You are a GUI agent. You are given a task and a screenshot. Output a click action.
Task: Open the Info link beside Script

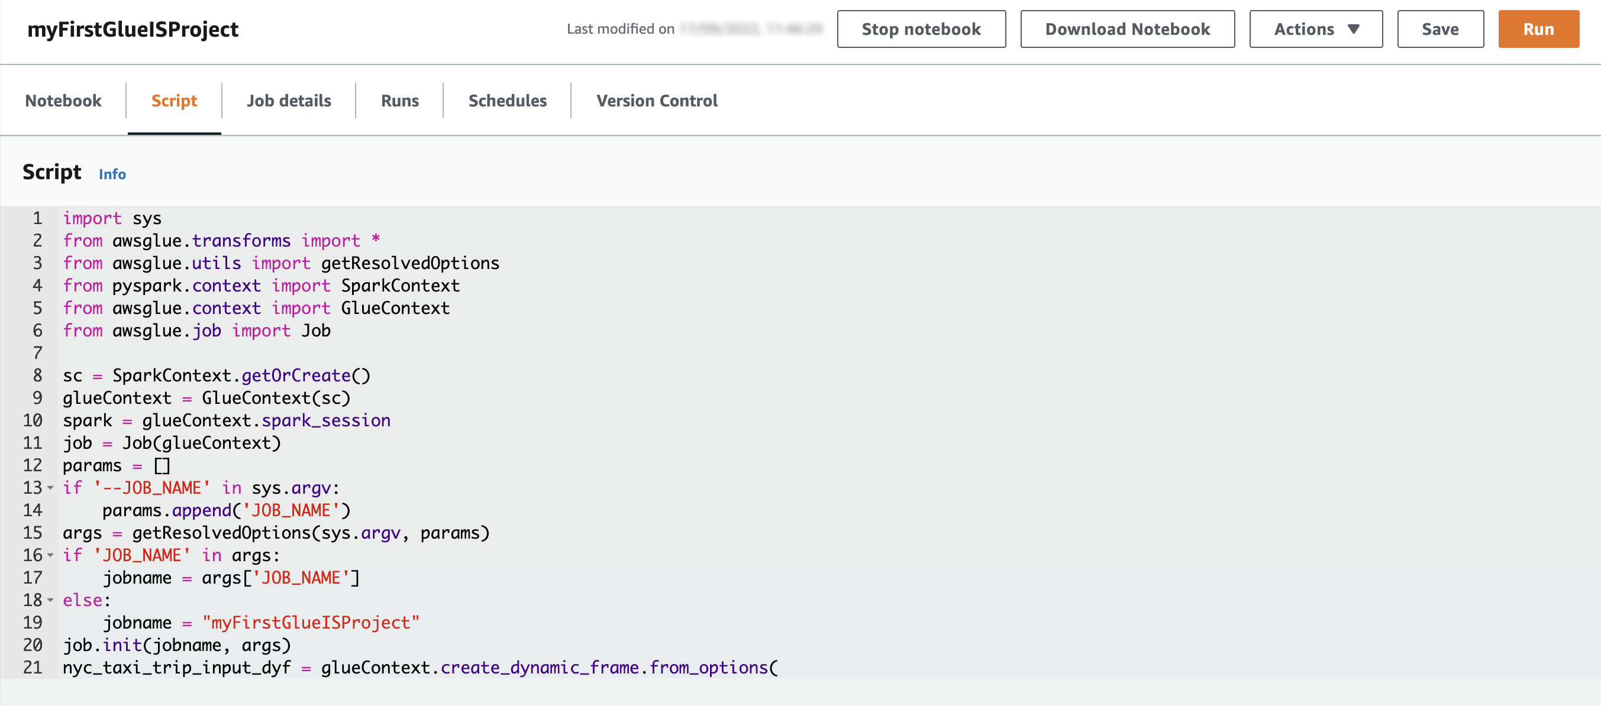point(112,174)
